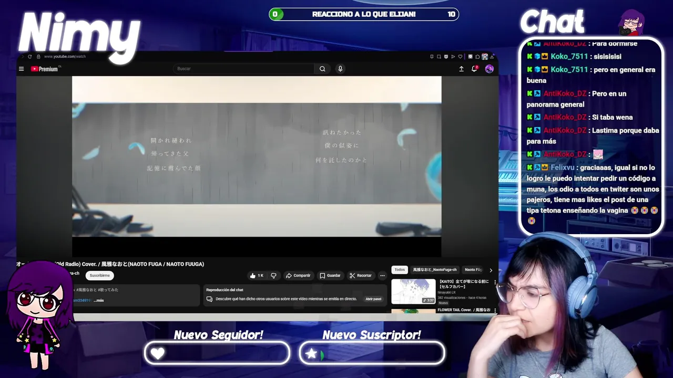673x378 pixels.
Task: Show more filter chips with the right chevron
Action: pos(491,270)
